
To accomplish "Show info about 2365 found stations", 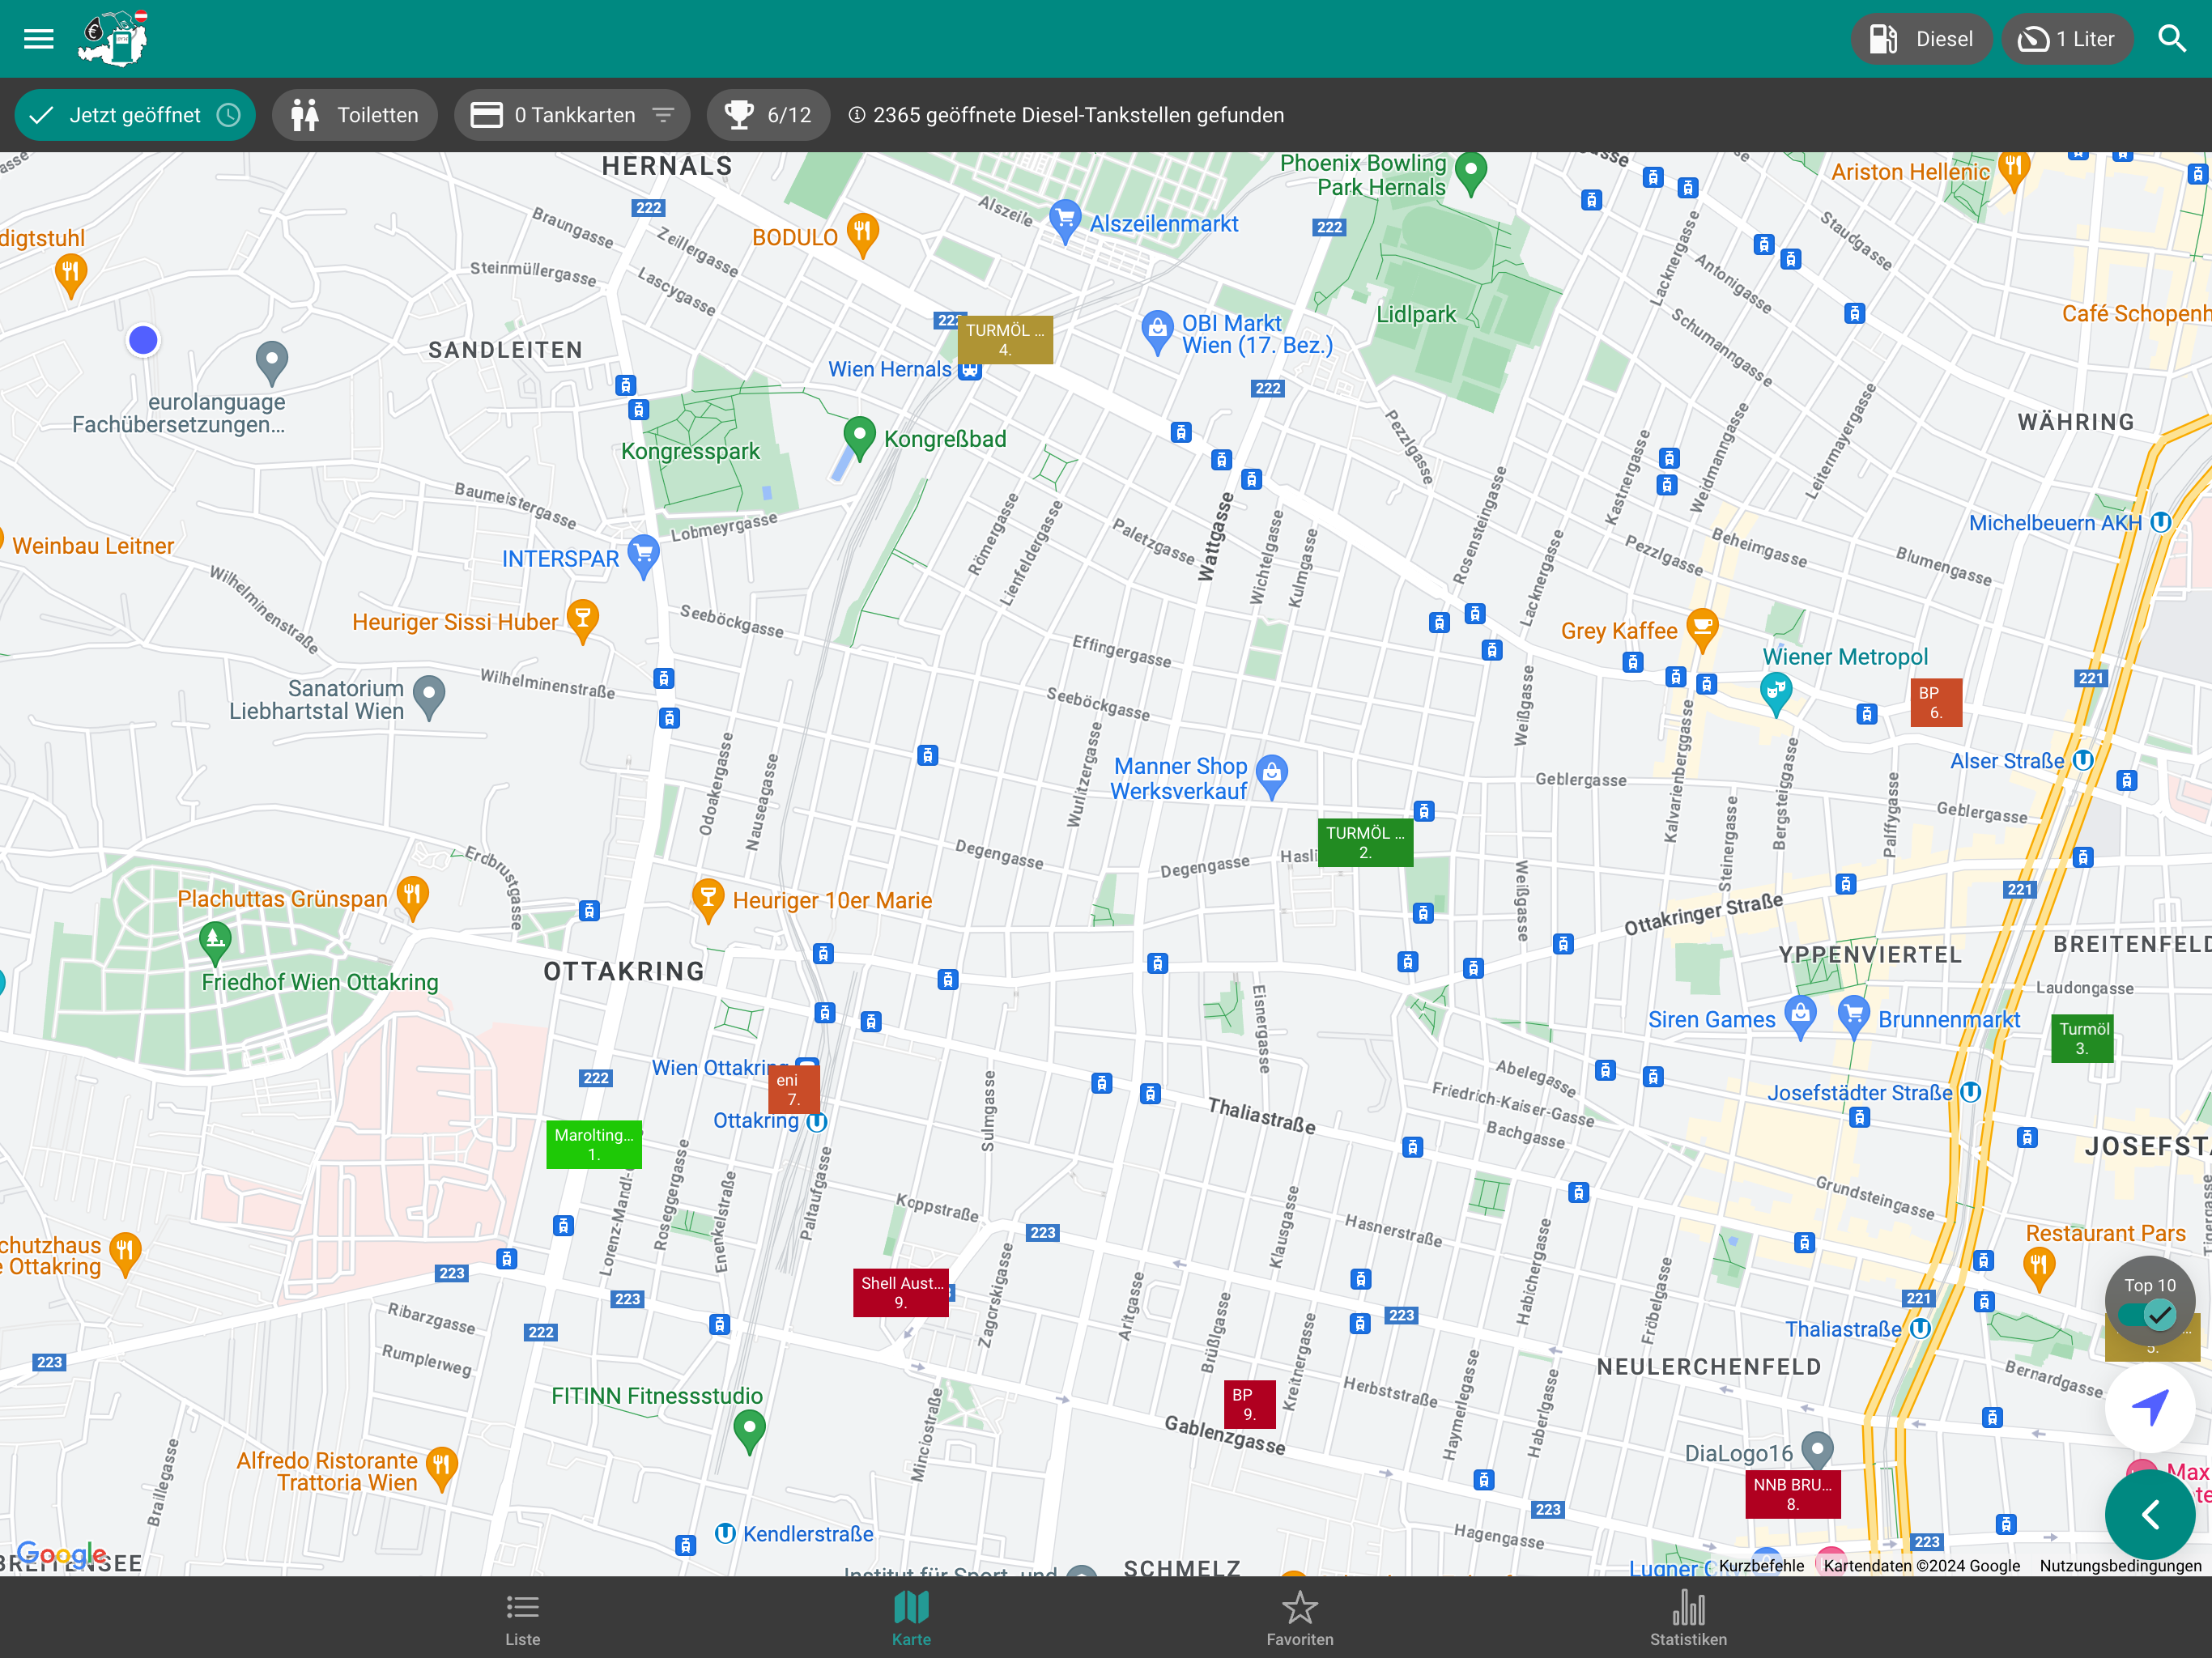I will click(x=1066, y=115).
